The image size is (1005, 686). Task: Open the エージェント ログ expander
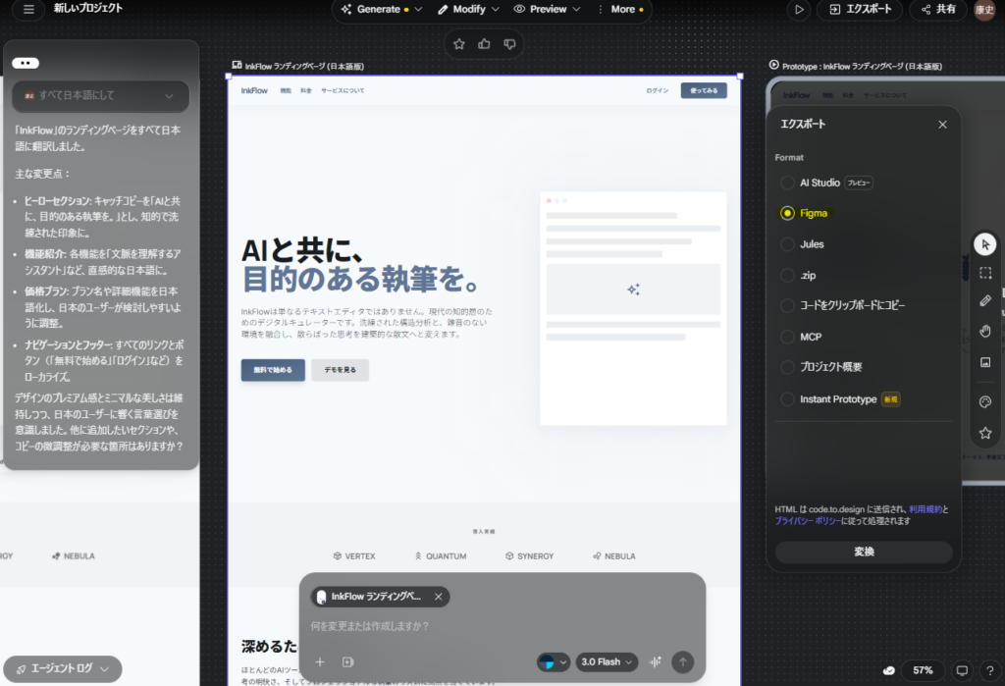(x=63, y=668)
